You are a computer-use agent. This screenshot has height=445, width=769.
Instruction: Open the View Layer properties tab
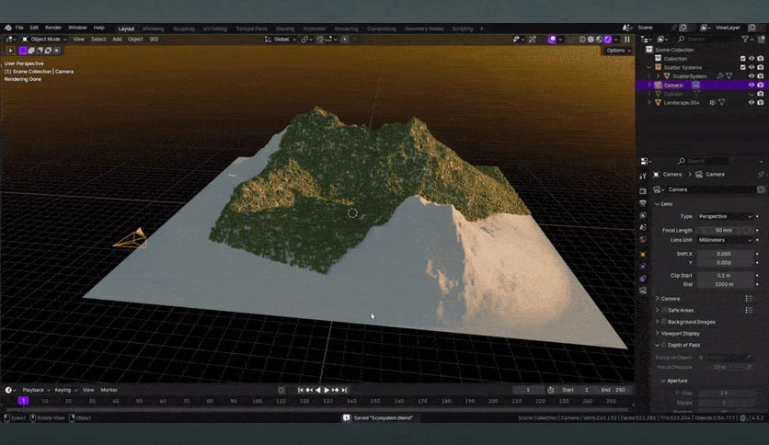click(643, 215)
